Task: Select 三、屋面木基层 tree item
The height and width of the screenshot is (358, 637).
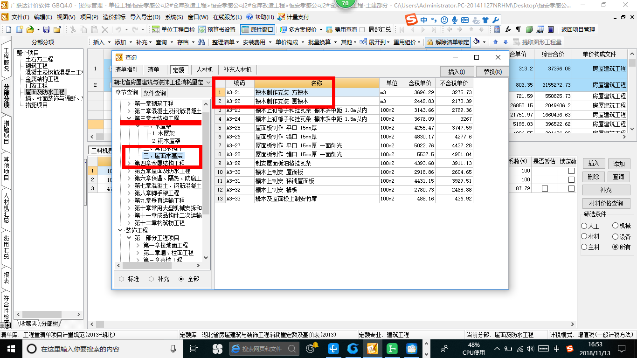Action: pyautogui.click(x=163, y=156)
